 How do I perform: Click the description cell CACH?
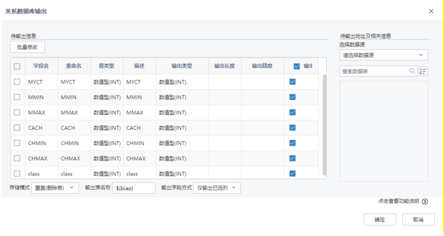point(140,128)
